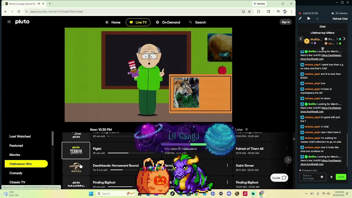The width and height of the screenshot is (352, 198).
Task: Advance guide with right arrow
Action: point(288,160)
